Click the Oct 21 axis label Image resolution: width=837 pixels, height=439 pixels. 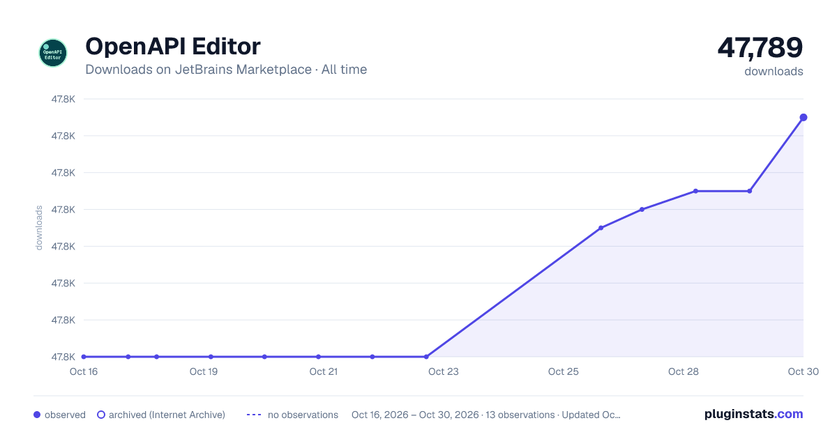(x=324, y=371)
